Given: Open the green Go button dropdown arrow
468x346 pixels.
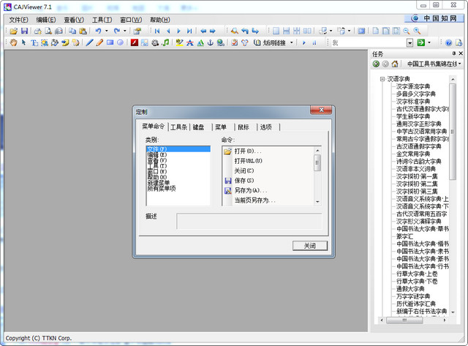Looking at the screenshot, I should click(429, 42).
